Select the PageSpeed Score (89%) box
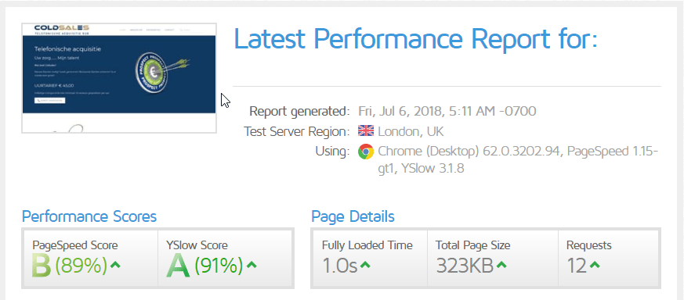Viewport: 684px width, 300px height. click(90, 259)
